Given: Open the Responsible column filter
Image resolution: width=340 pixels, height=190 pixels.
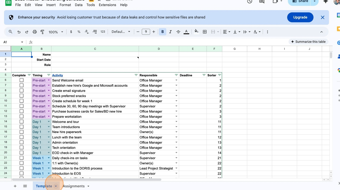Looking at the screenshot, I should point(176,75).
